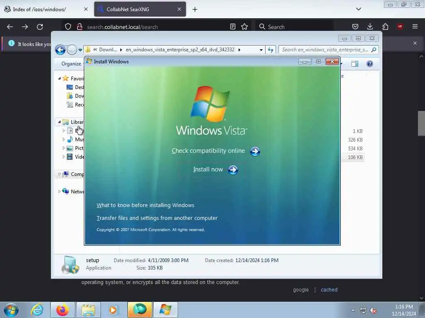Toggle Firefox reader view icon

click(x=232, y=26)
